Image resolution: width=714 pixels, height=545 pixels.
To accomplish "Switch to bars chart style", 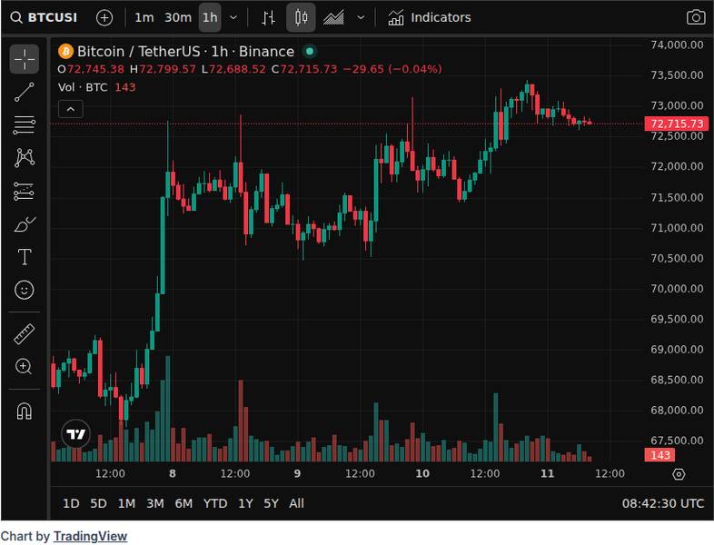I will pyautogui.click(x=268, y=18).
